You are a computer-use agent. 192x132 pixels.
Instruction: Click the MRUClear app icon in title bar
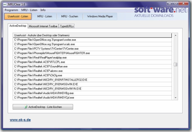point(5,4)
